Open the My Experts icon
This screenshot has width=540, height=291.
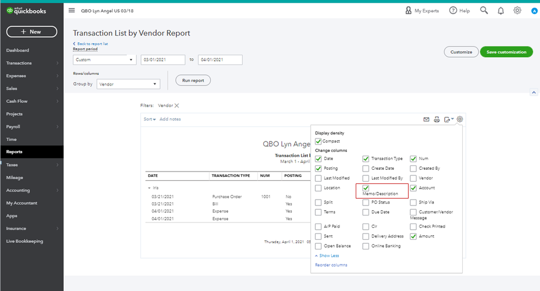(409, 10)
